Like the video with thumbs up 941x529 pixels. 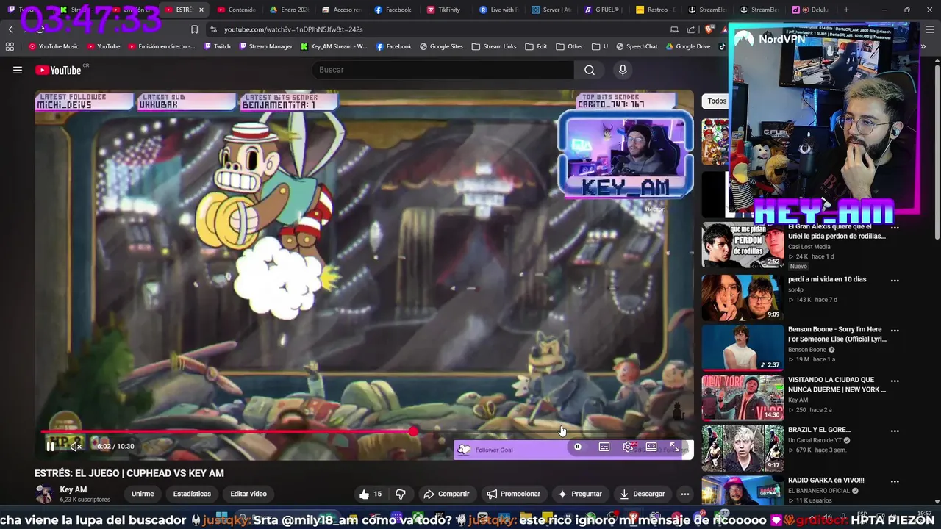[371, 494]
